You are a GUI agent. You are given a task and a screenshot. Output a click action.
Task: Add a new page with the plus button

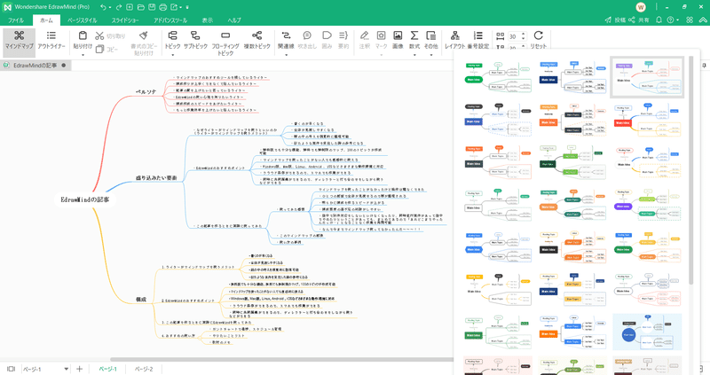[79, 369]
